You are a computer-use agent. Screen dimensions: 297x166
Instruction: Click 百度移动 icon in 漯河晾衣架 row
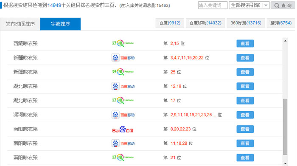click(123, 115)
